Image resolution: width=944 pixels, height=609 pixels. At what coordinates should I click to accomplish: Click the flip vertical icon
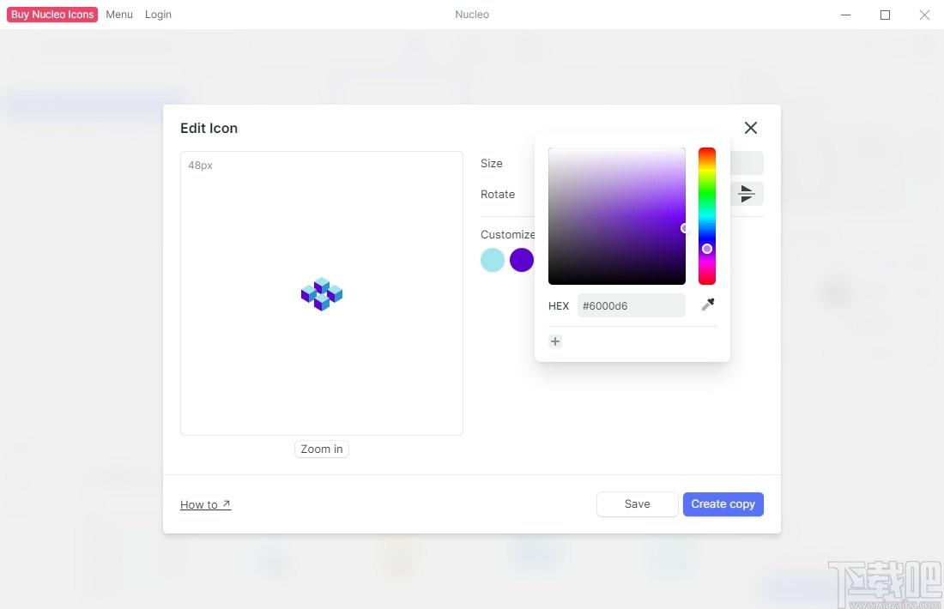747,194
